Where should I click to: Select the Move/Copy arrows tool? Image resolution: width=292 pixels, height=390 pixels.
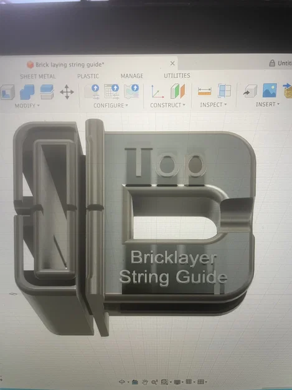tap(67, 92)
